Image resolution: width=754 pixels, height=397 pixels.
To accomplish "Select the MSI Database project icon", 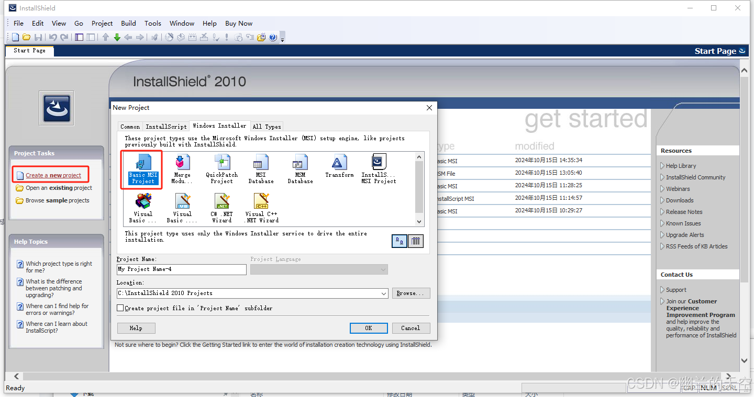I will click(x=261, y=169).
